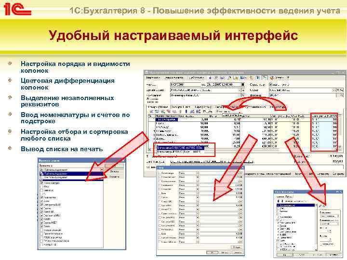
Task: Click the upper spinner in column settings side panel
Action: [330, 231]
